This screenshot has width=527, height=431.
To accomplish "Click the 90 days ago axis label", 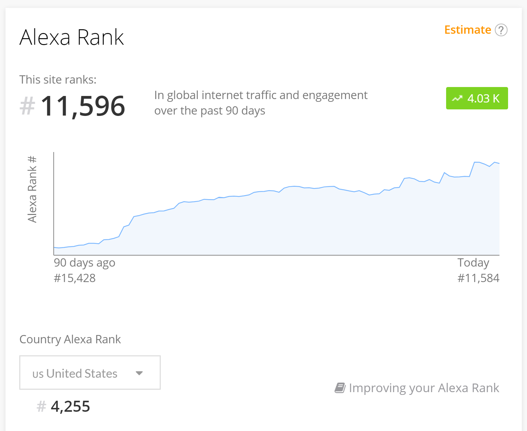I will click(84, 263).
